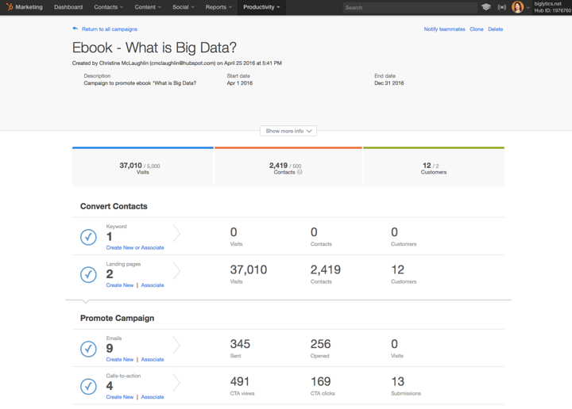Viewport: 572px width, 409px height.
Task: Click the campaign description text
Action: (x=140, y=83)
